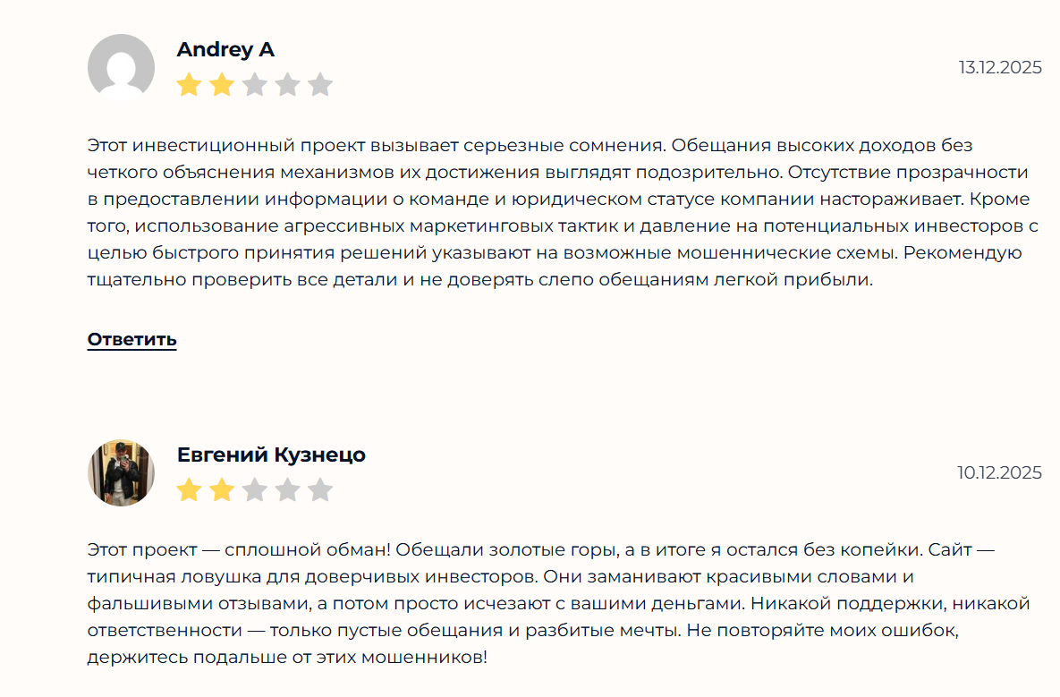The image size is (1060, 697).
Task: Click the review date 10.12.2025
Action: 999,472
